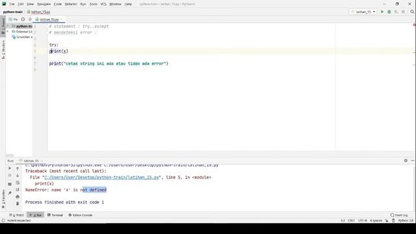The image size is (416, 234).
Task: Open the latihan_15.py traceback file link
Action: click(101, 177)
